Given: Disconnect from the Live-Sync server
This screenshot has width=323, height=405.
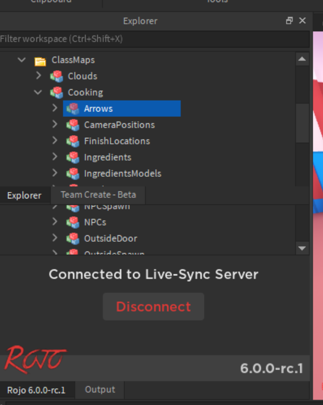Looking at the screenshot, I should (x=154, y=307).
